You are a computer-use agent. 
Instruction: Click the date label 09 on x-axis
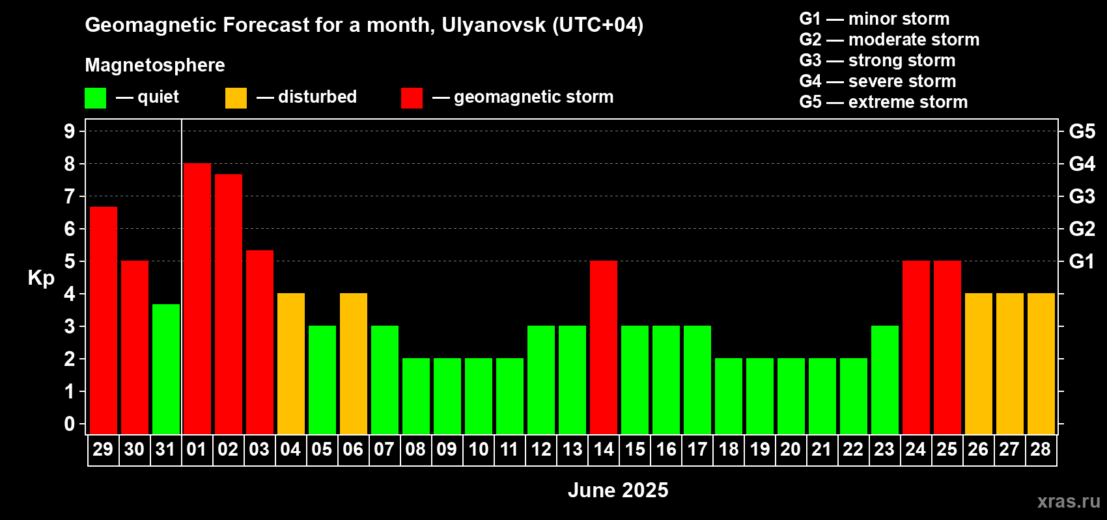[x=447, y=450]
